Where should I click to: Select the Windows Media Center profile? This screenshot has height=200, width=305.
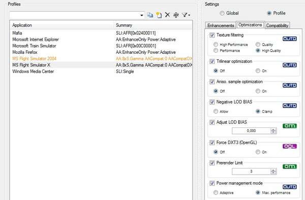coord(101,72)
